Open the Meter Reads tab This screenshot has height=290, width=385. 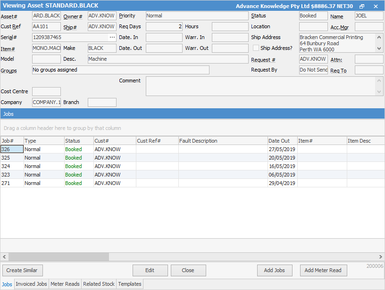[x=65, y=284]
